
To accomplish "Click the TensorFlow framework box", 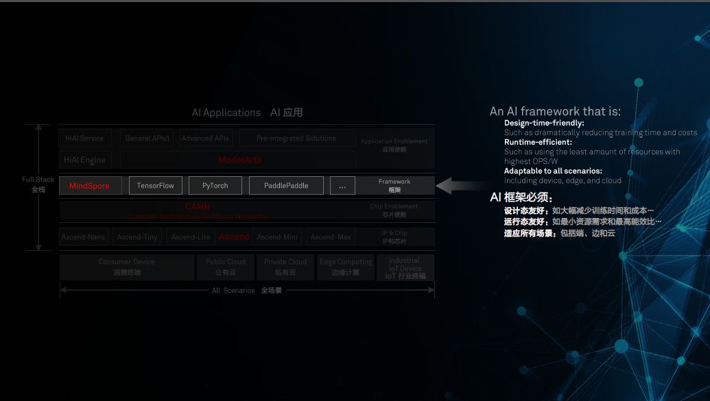I will pos(155,186).
